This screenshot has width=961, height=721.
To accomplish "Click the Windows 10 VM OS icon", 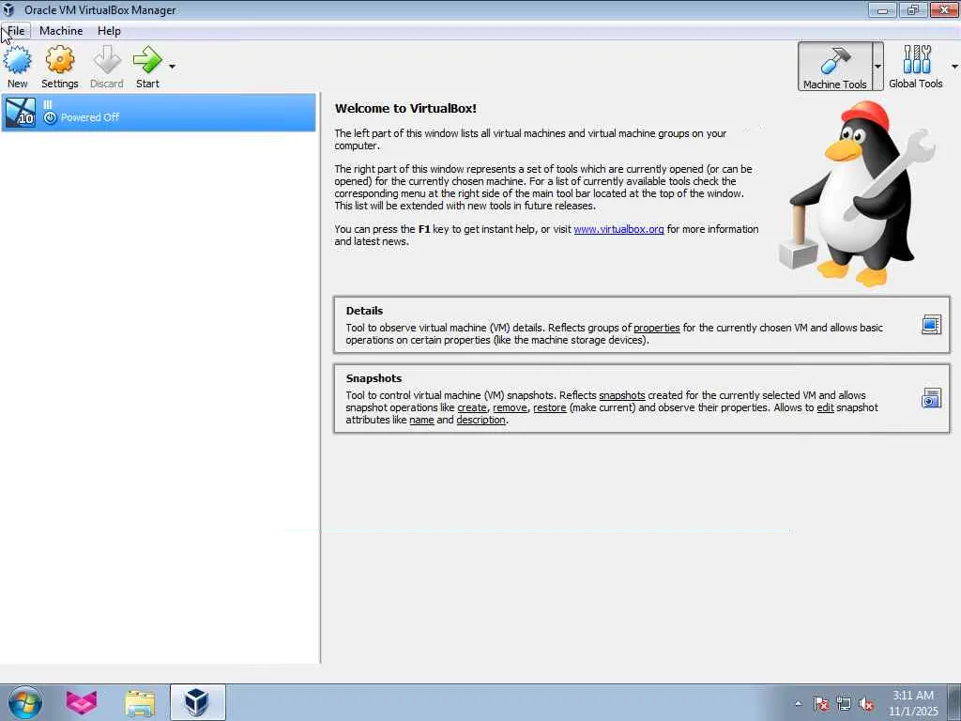I will tap(21, 113).
